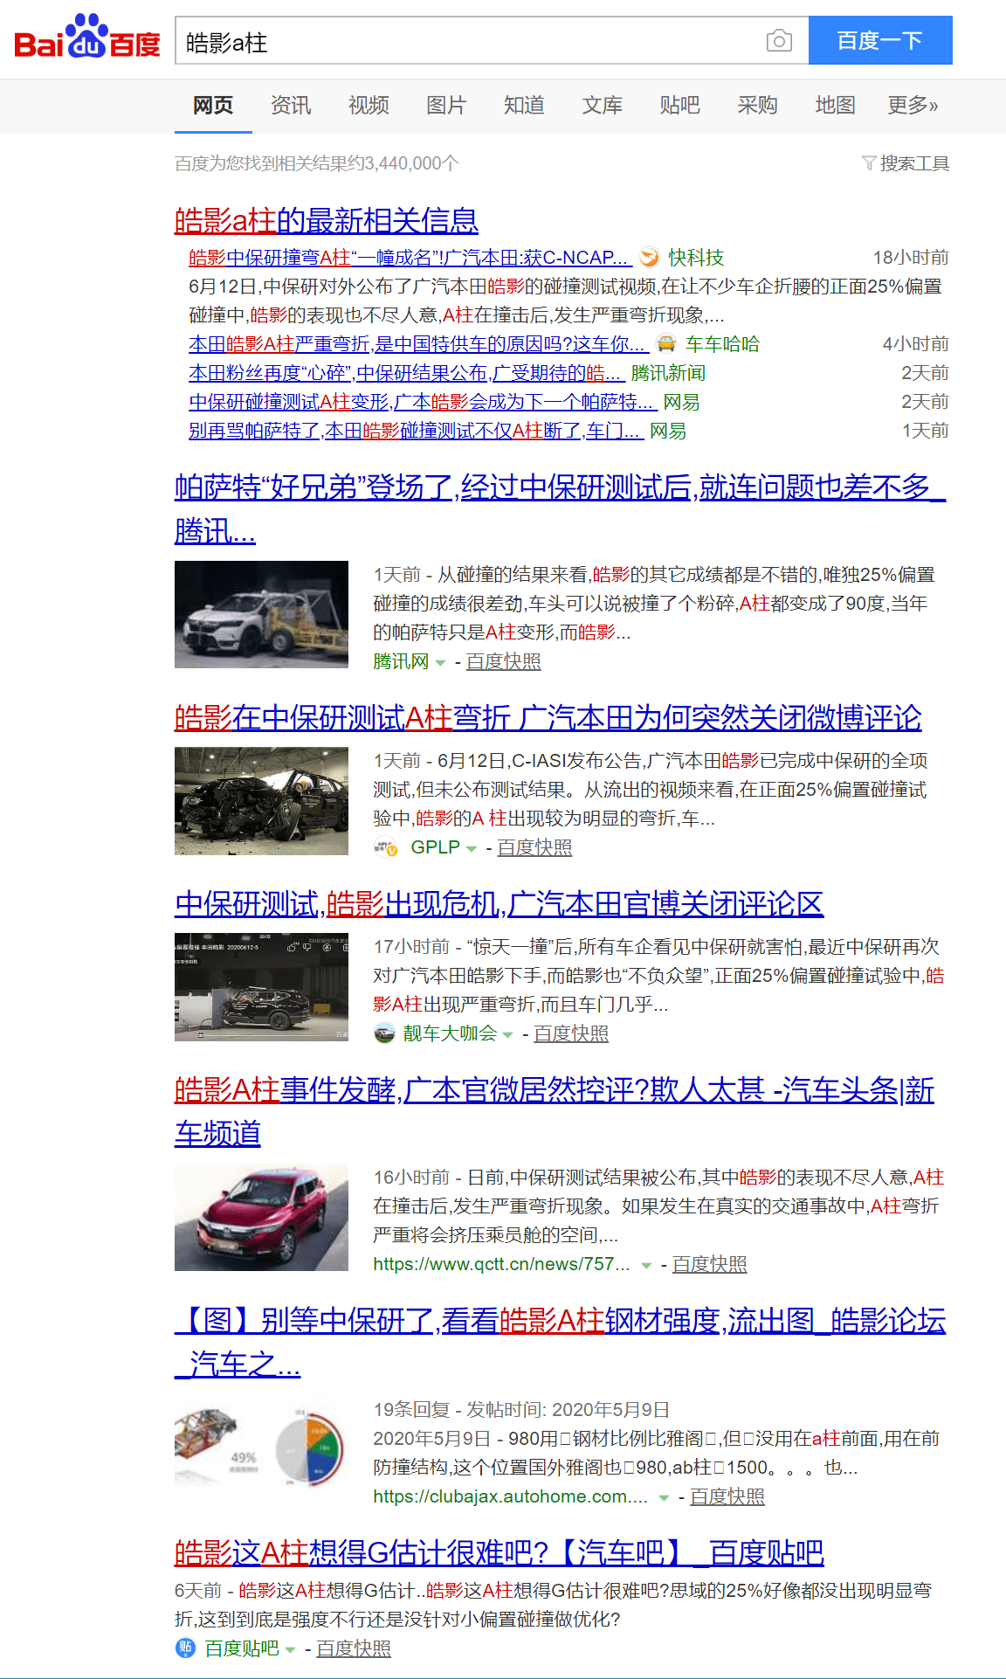Open result 皓影A柱事件发酵

click(555, 1111)
